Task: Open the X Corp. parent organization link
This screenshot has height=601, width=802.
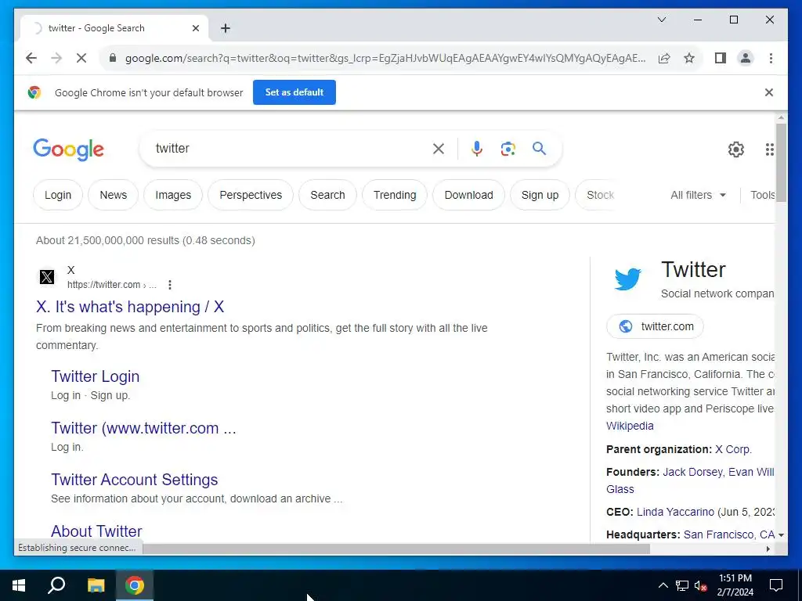Action: point(733,450)
